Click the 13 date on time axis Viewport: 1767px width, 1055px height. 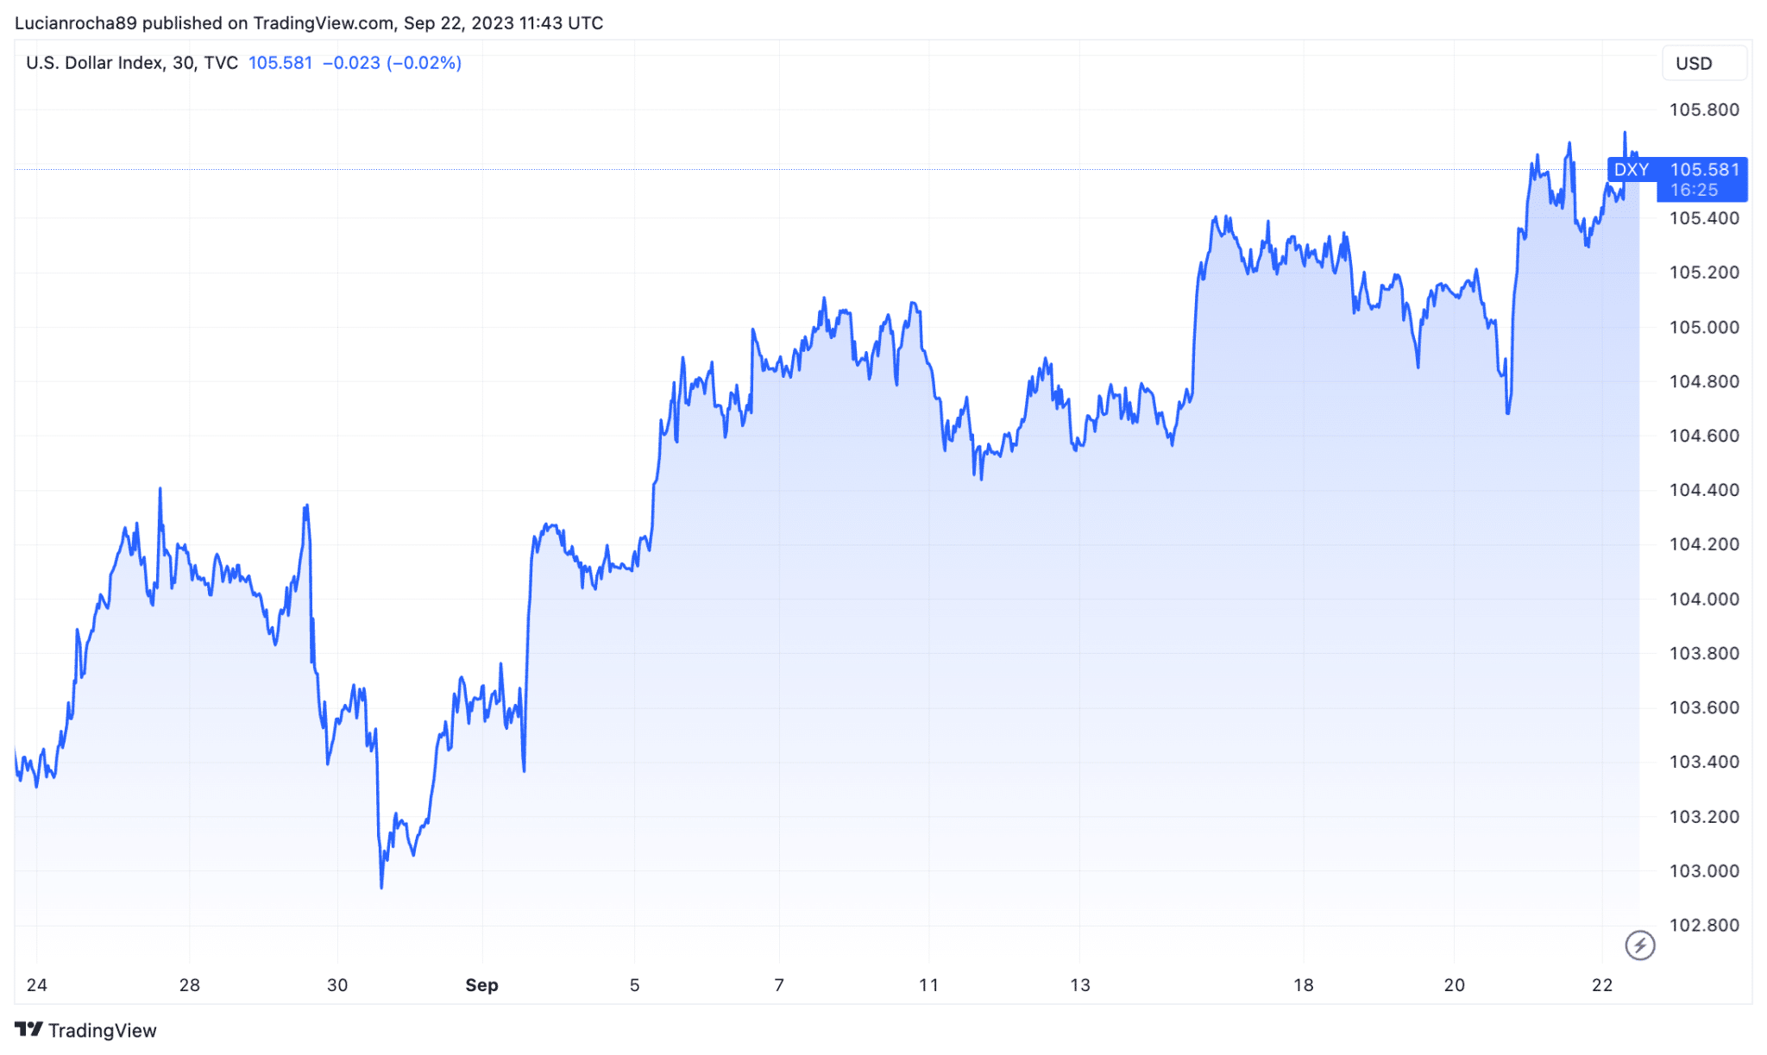(x=1079, y=985)
